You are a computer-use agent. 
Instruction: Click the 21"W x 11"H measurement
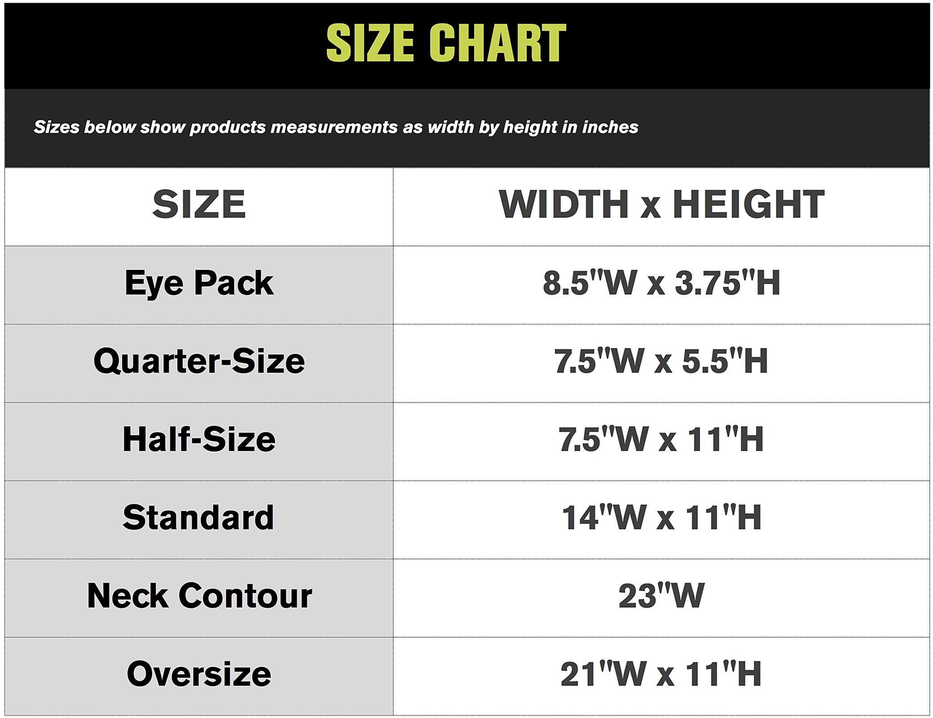pos(661,674)
